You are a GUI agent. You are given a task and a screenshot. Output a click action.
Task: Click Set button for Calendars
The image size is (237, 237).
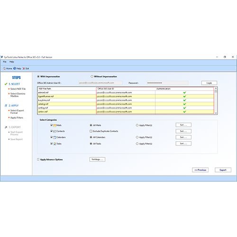[x=183, y=137]
